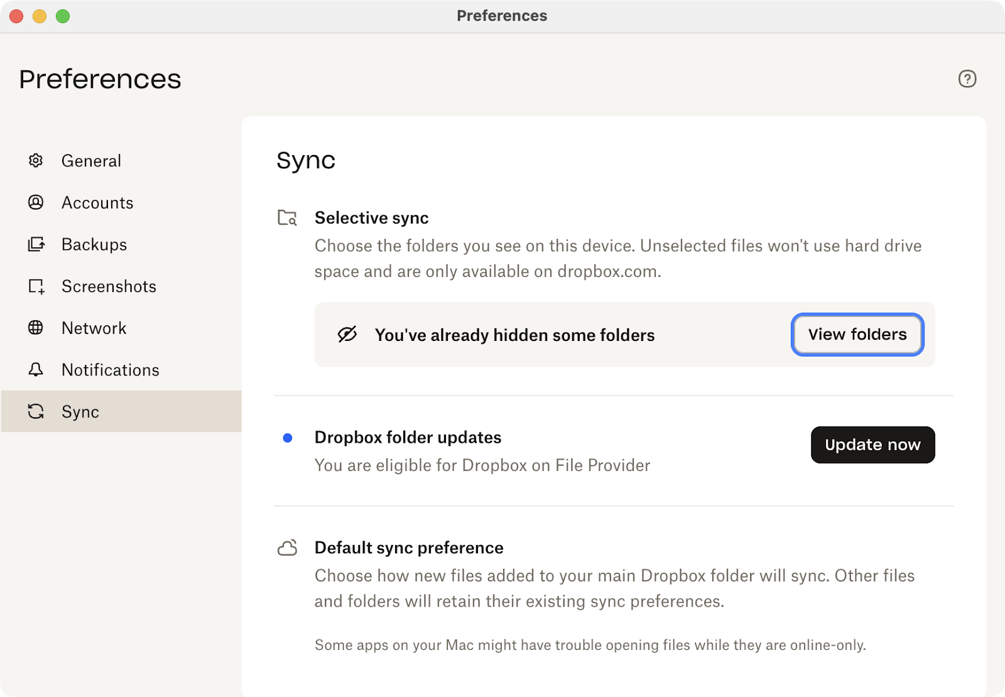Select the Backups icon in the sidebar
Screen dimensions: 1005x697
pyautogui.click(x=36, y=244)
